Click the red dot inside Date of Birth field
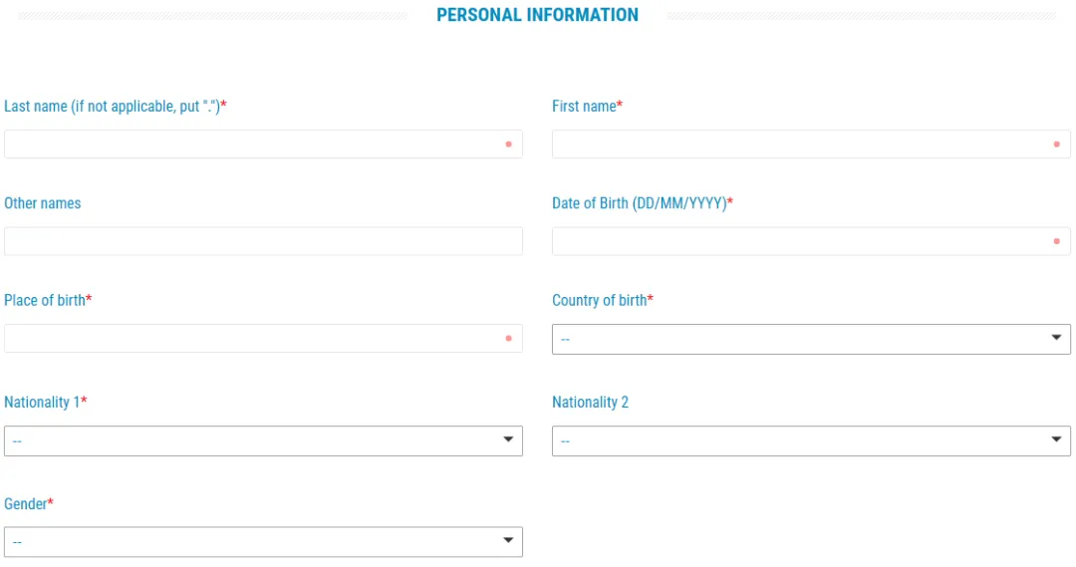The height and width of the screenshot is (567, 1076). click(x=1056, y=241)
